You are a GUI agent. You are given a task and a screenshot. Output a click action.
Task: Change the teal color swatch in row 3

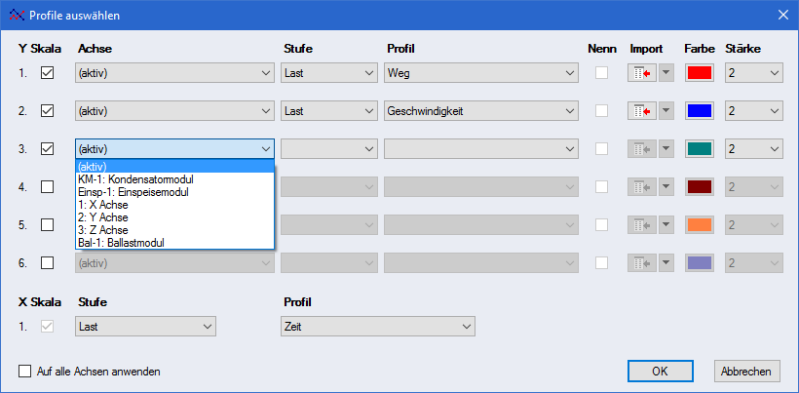pyautogui.click(x=700, y=149)
